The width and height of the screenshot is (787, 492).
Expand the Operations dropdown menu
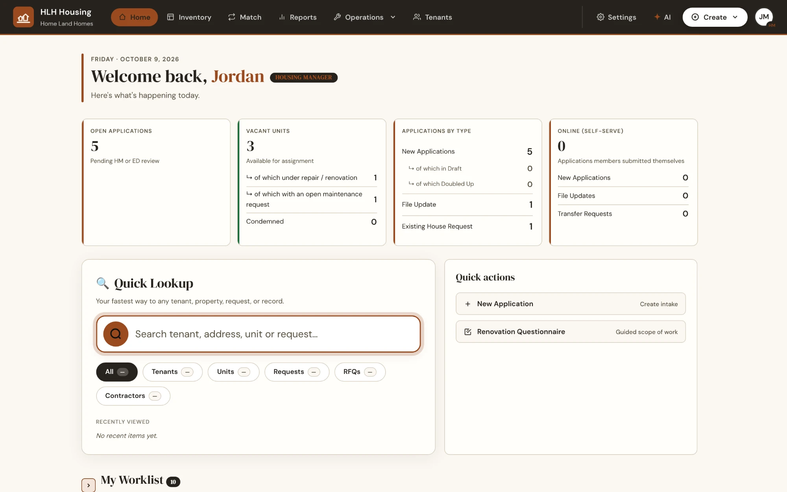tap(364, 17)
